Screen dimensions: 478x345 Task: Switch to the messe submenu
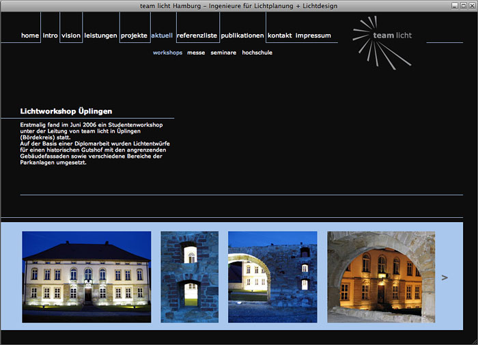[196, 53]
